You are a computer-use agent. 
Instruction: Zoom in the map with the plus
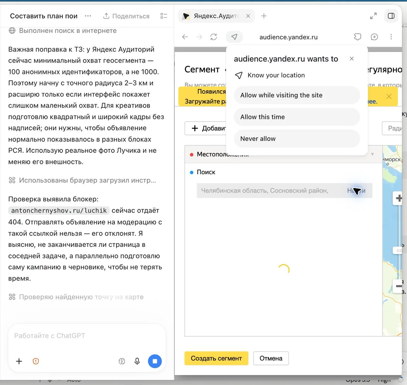click(x=398, y=198)
